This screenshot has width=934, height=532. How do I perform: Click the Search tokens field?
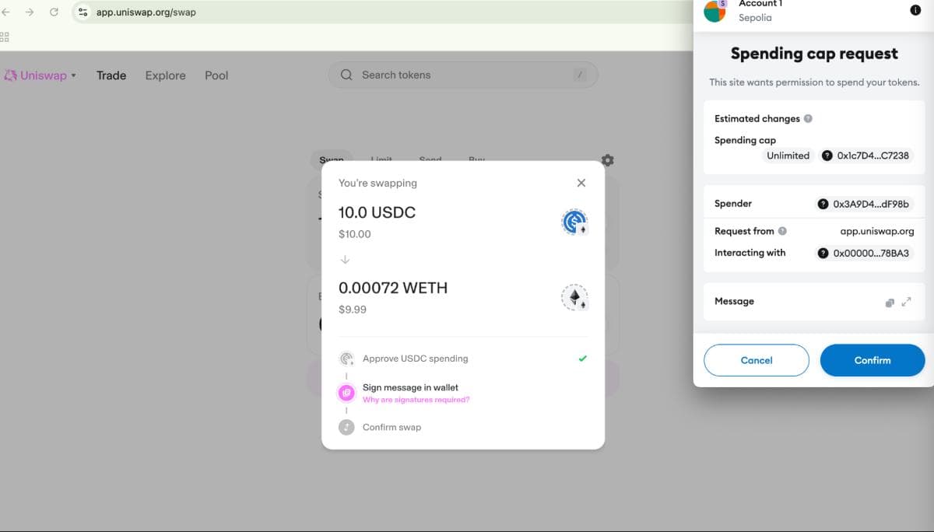point(463,75)
